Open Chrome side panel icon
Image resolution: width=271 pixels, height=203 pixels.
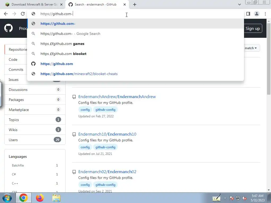248,14
